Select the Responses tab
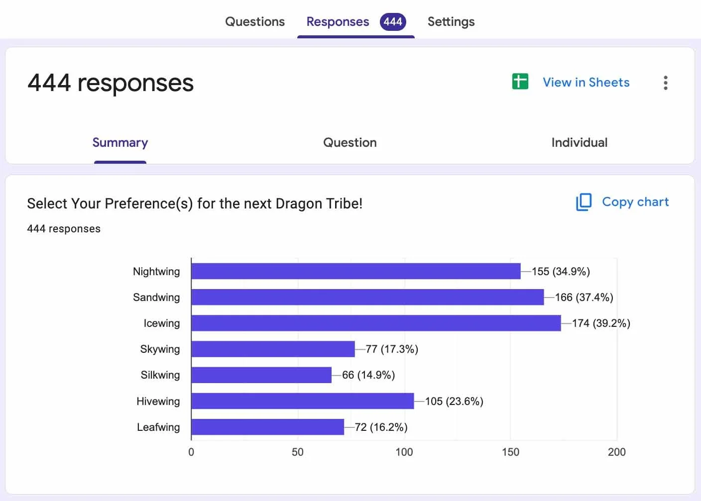The width and height of the screenshot is (701, 501). click(338, 21)
